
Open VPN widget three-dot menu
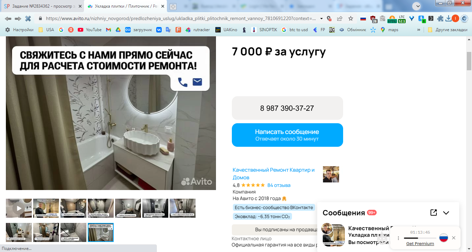click(398, 238)
